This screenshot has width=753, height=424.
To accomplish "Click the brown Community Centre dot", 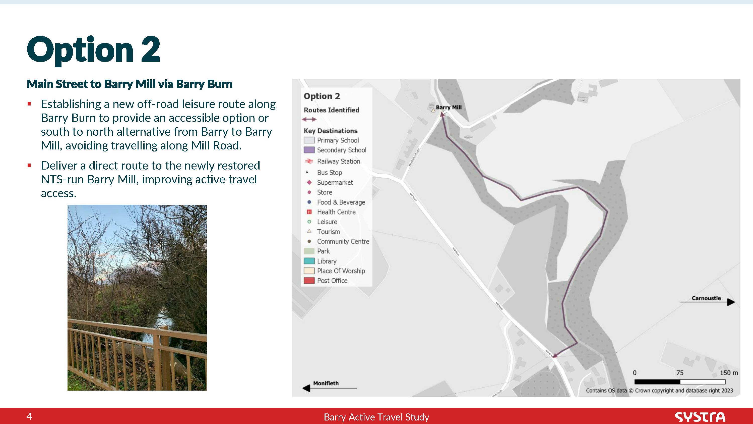I will (x=309, y=241).
